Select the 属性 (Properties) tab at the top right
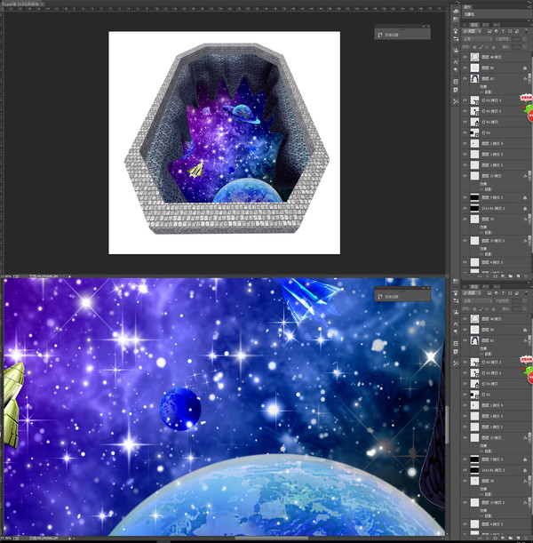The width and height of the screenshot is (533, 543). point(467,7)
